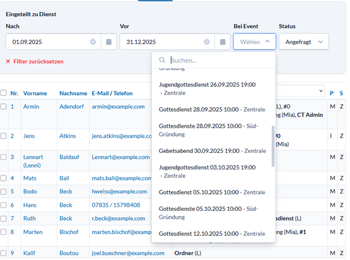
Task: Sort table by Nachname column
Action: pos(73,93)
